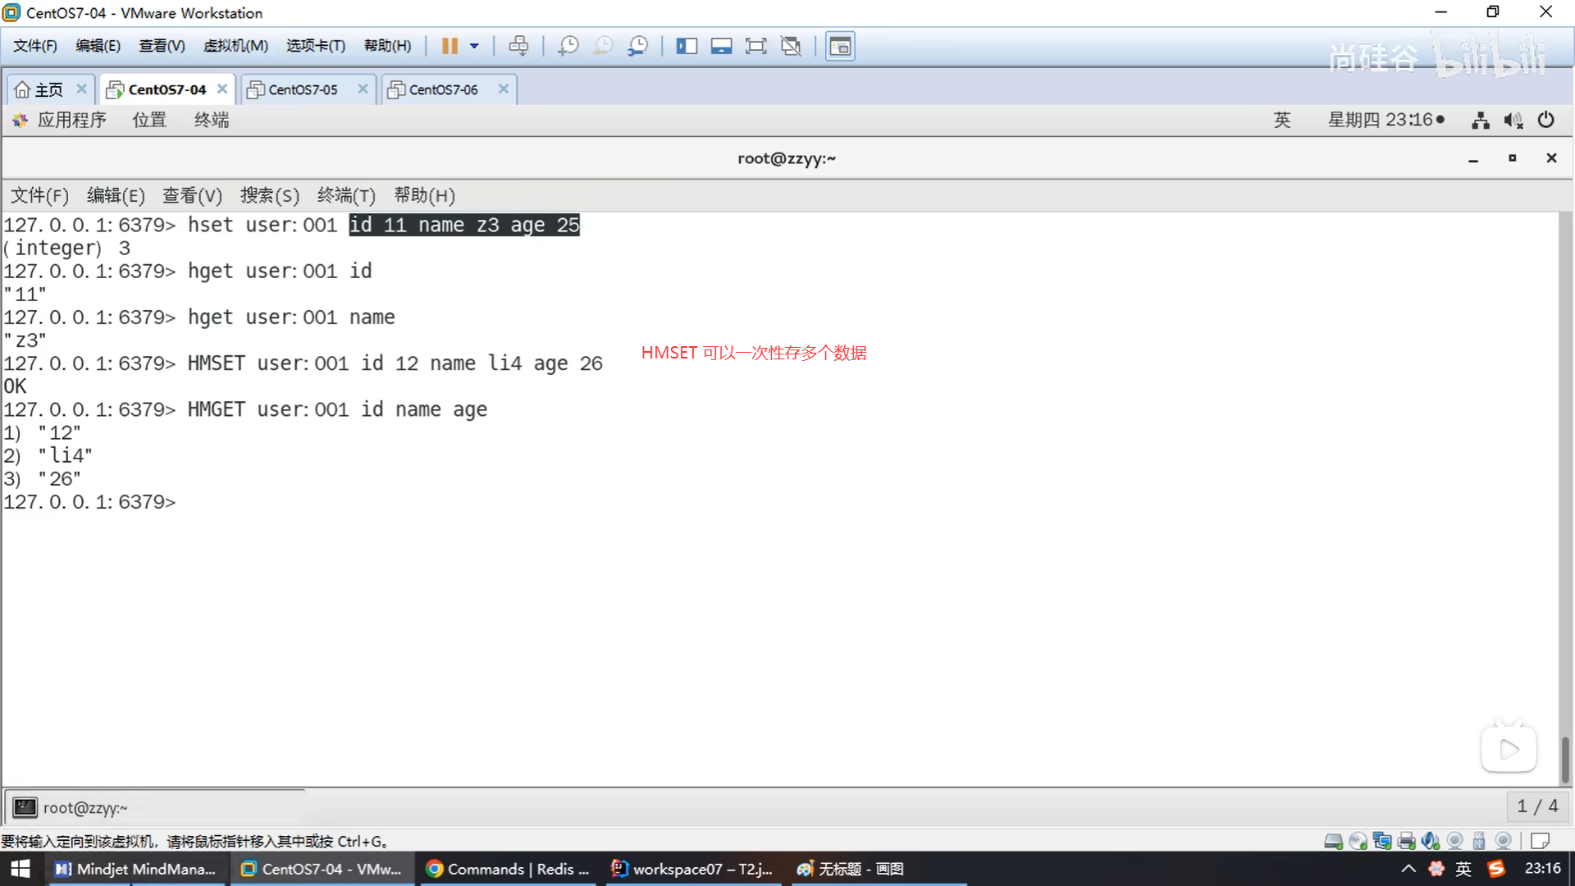
Task: Switch to the CentOS7-05 tab
Action: point(303,89)
